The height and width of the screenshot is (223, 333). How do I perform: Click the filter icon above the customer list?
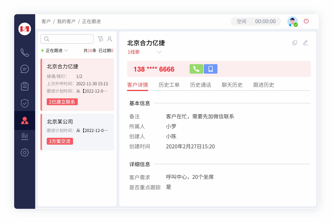(x=101, y=39)
